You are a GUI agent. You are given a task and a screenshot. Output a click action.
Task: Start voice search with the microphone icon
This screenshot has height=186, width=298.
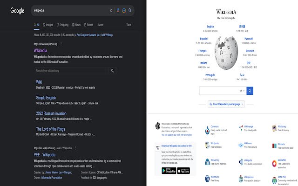coord(118,10)
